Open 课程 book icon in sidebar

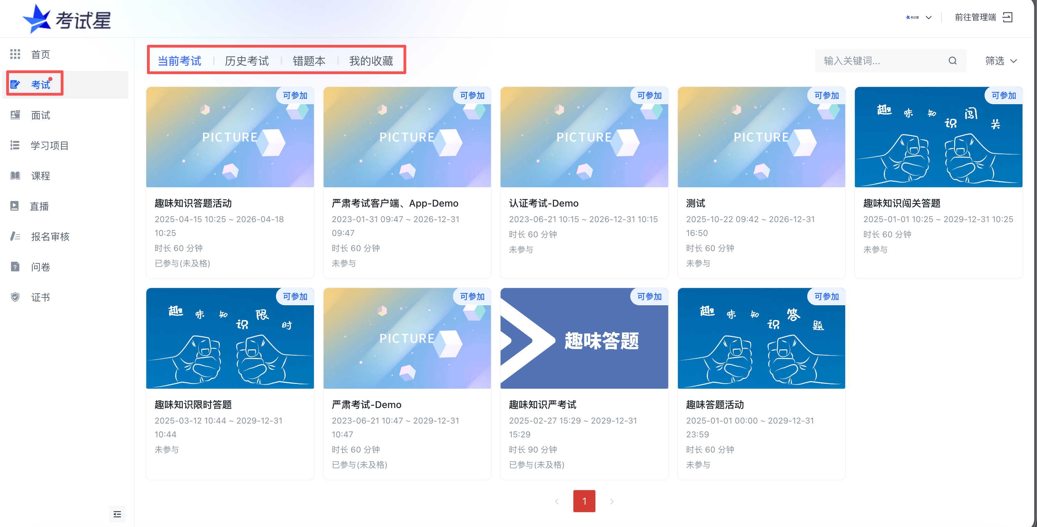pos(15,176)
